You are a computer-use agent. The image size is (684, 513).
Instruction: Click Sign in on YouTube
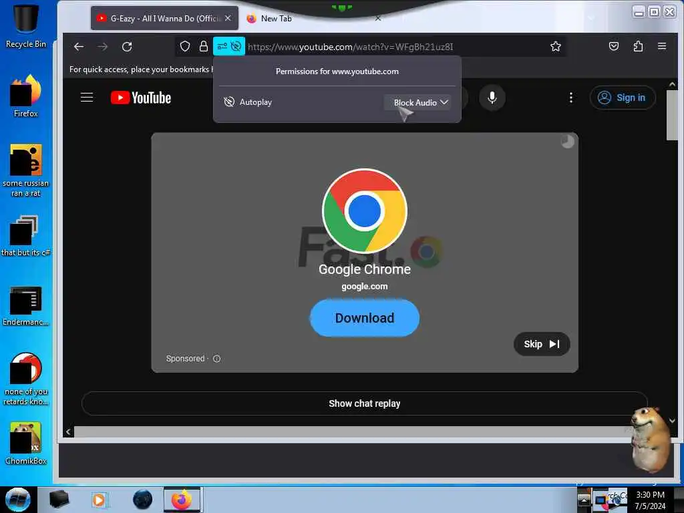(x=623, y=98)
